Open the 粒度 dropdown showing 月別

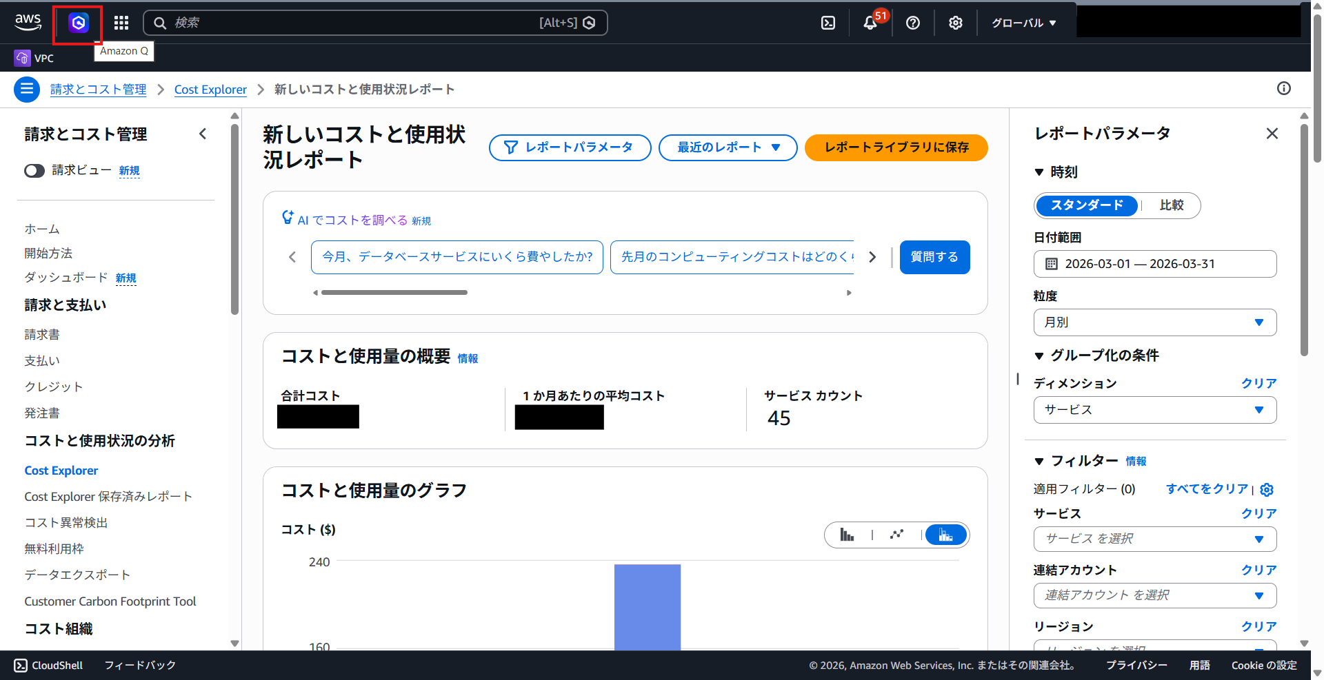[1154, 322]
